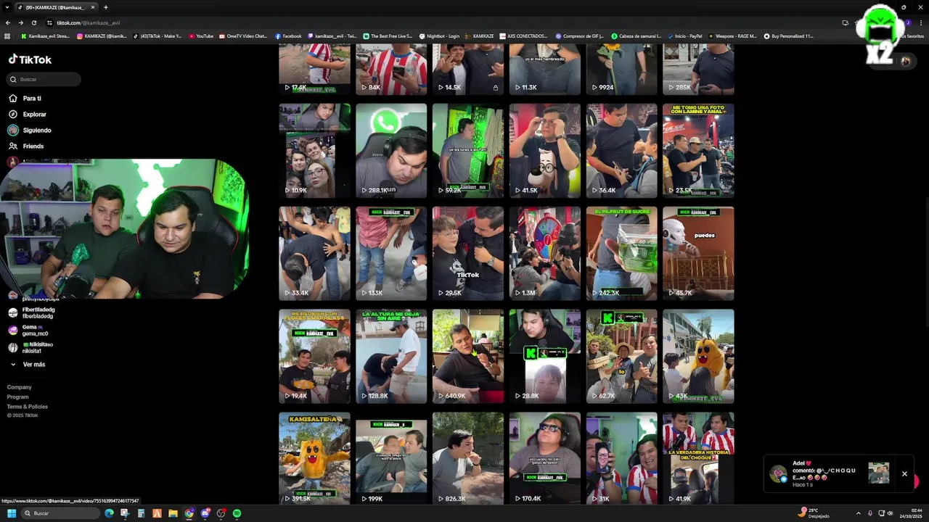Click the Windows taskbar Buscar search box
This screenshot has width=929, height=522.
[60, 513]
